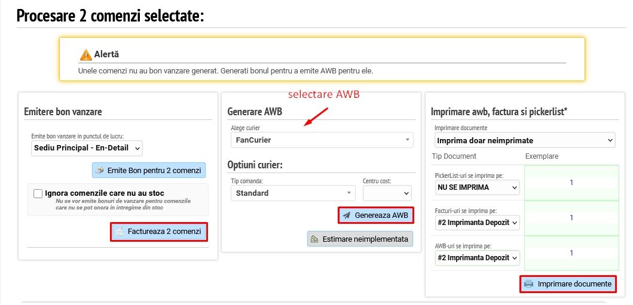The width and height of the screenshot is (633, 305).
Task: Click the document icon in Factureaza 2 comenzi
Action: [120, 232]
